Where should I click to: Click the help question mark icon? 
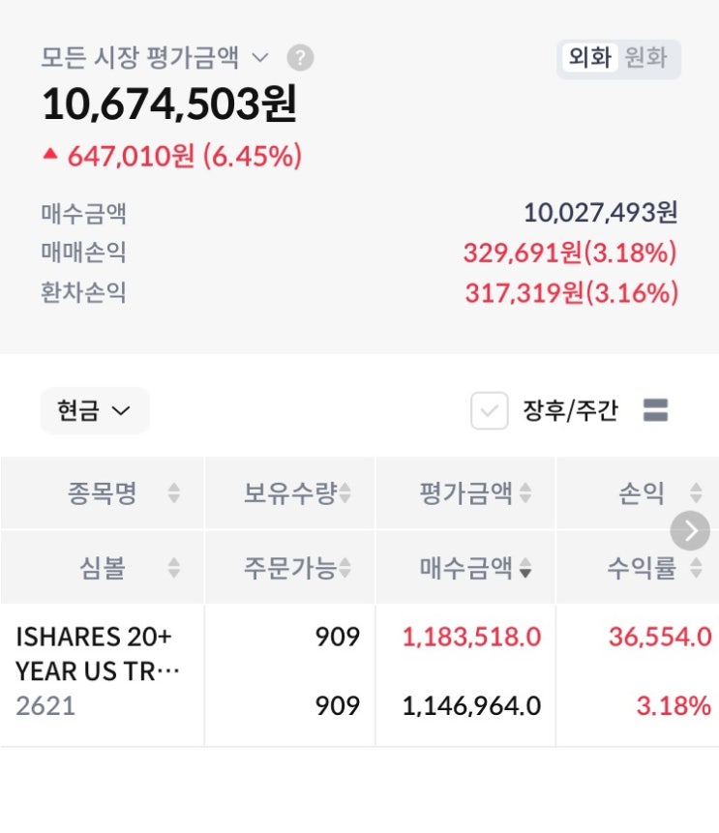(x=300, y=58)
